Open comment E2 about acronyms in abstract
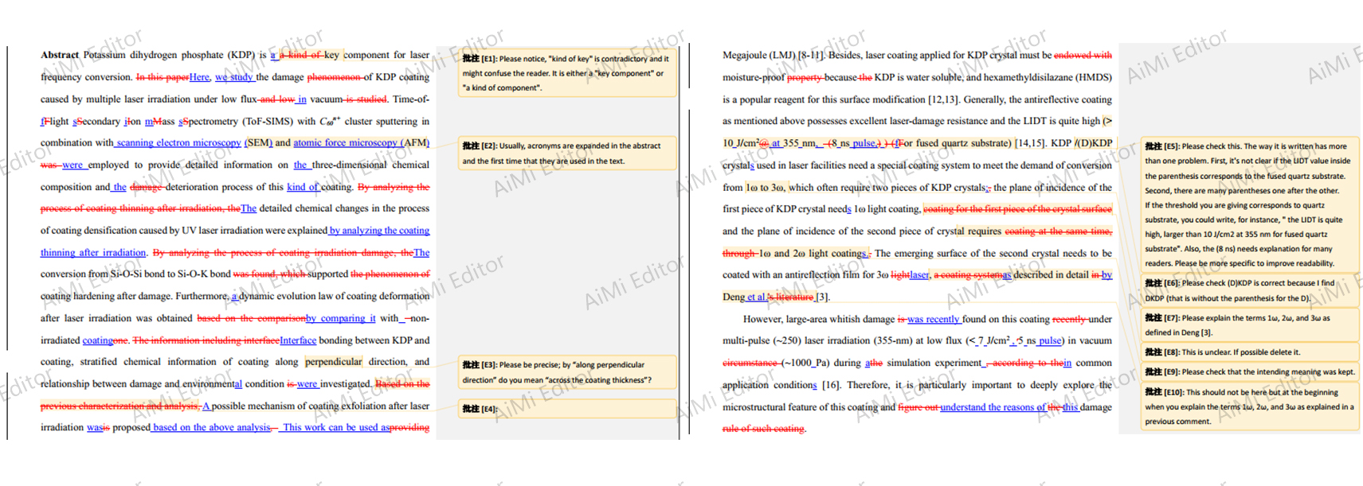This screenshot has height=486, width=1363. 567,153
